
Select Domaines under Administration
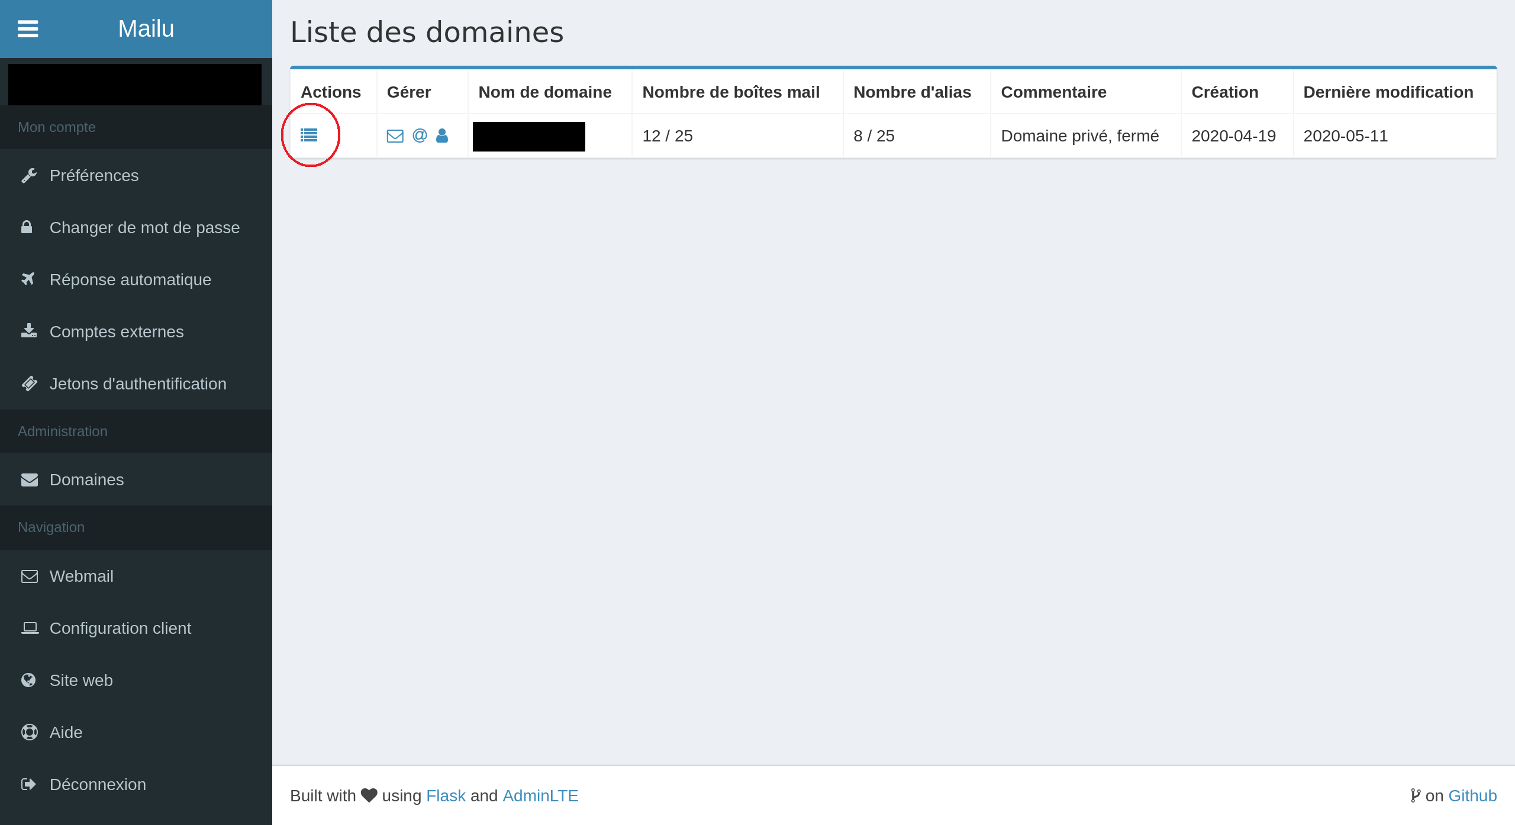click(86, 480)
